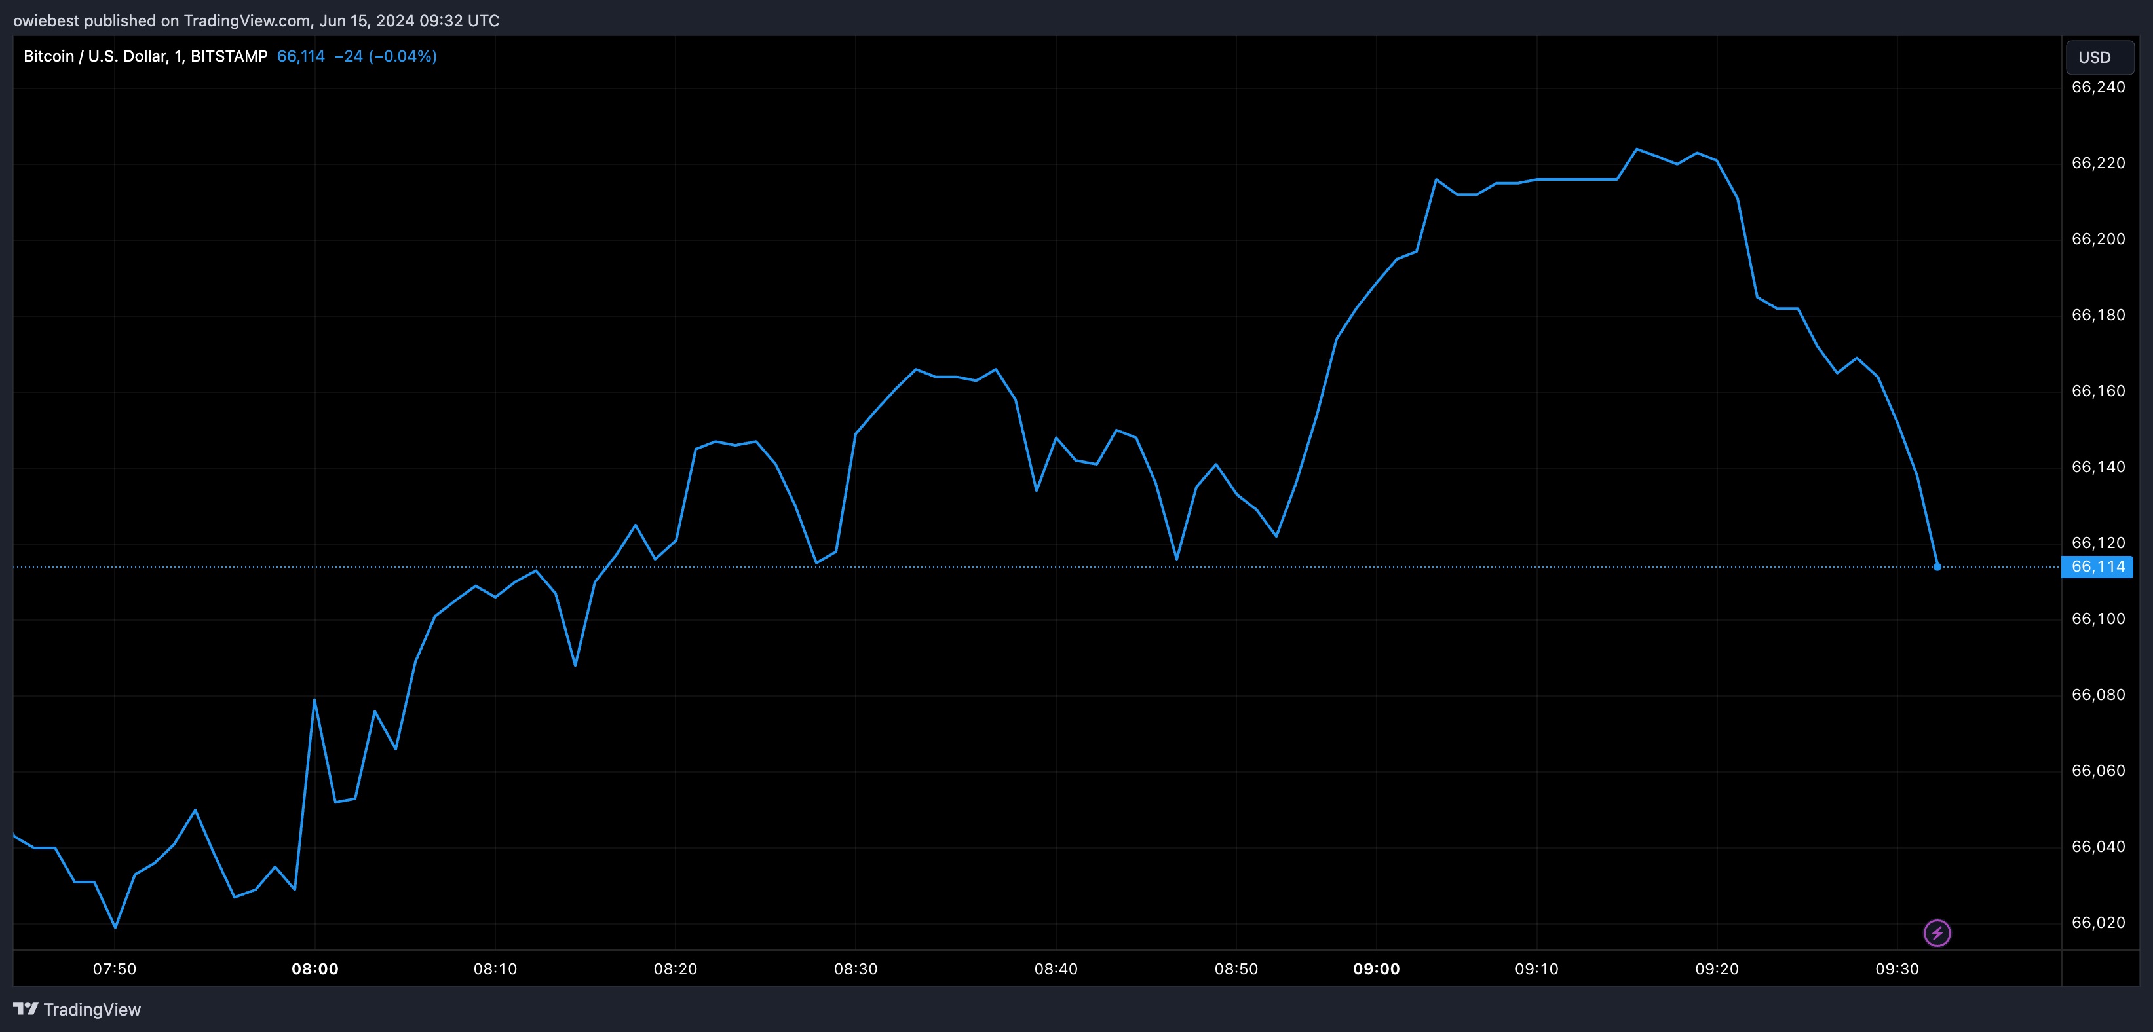Viewport: 2153px width, 1032px height.
Task: Click the 66,080 price axis label
Action: point(2098,695)
